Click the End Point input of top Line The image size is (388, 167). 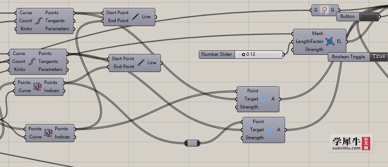click(x=118, y=21)
